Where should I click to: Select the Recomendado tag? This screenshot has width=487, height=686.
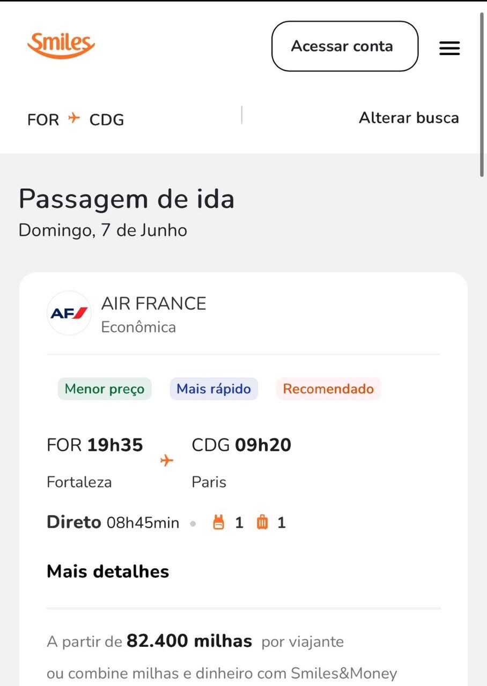[x=328, y=389]
